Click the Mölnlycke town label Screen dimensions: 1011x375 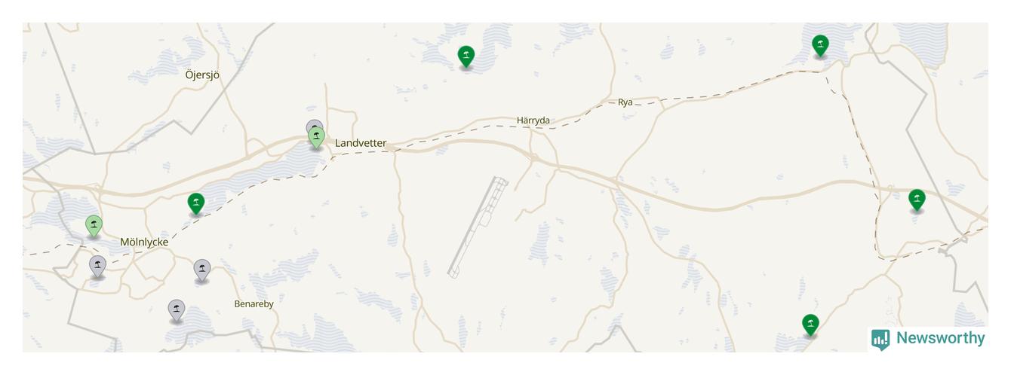pos(144,242)
